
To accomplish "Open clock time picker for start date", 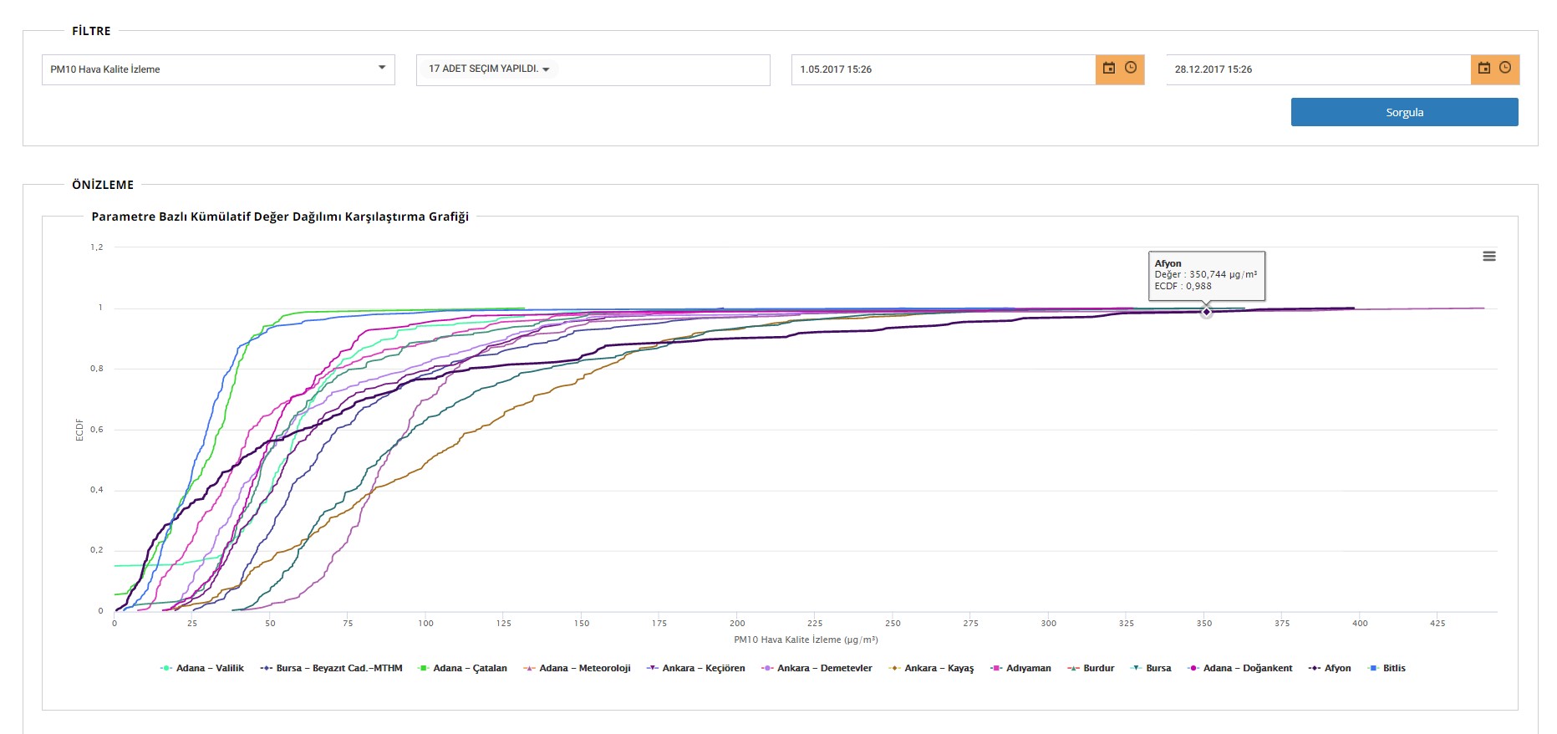I will [1131, 69].
